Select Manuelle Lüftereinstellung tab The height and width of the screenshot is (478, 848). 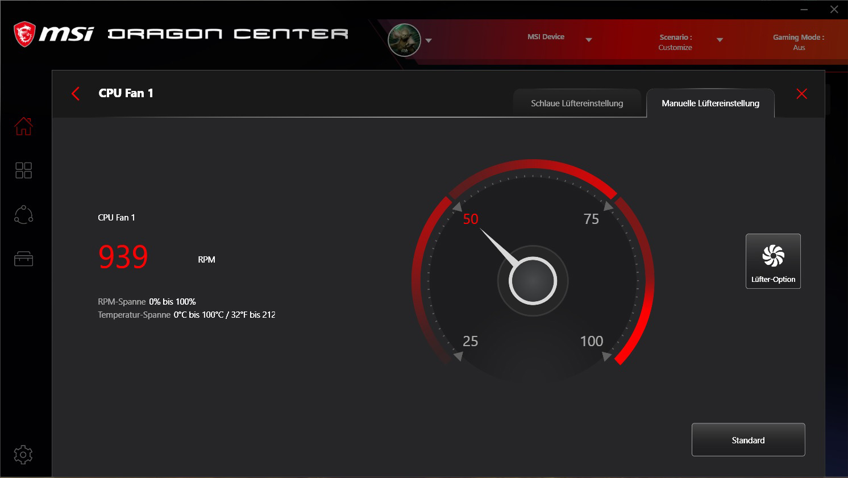coord(710,103)
